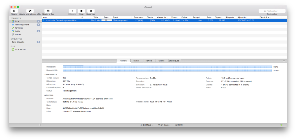Sort by the Disponi... column header
Viewport: 296px width, 140px height.
[220, 17]
